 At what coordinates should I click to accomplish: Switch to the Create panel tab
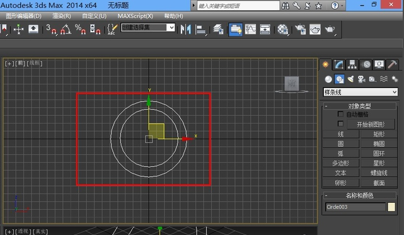[x=325, y=64]
